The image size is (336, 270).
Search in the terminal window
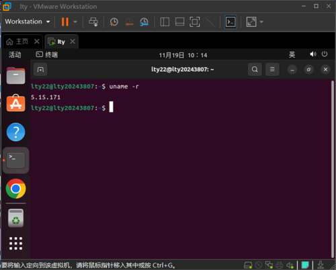coord(255,69)
